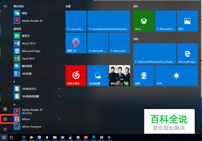Screen dimensions: 202x141
Task: Expand the 360安全中心 folder chevron
Action: point(59,89)
